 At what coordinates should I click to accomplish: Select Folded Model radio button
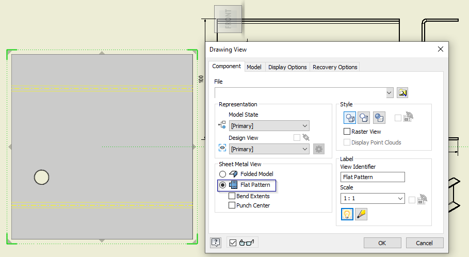[222, 174]
